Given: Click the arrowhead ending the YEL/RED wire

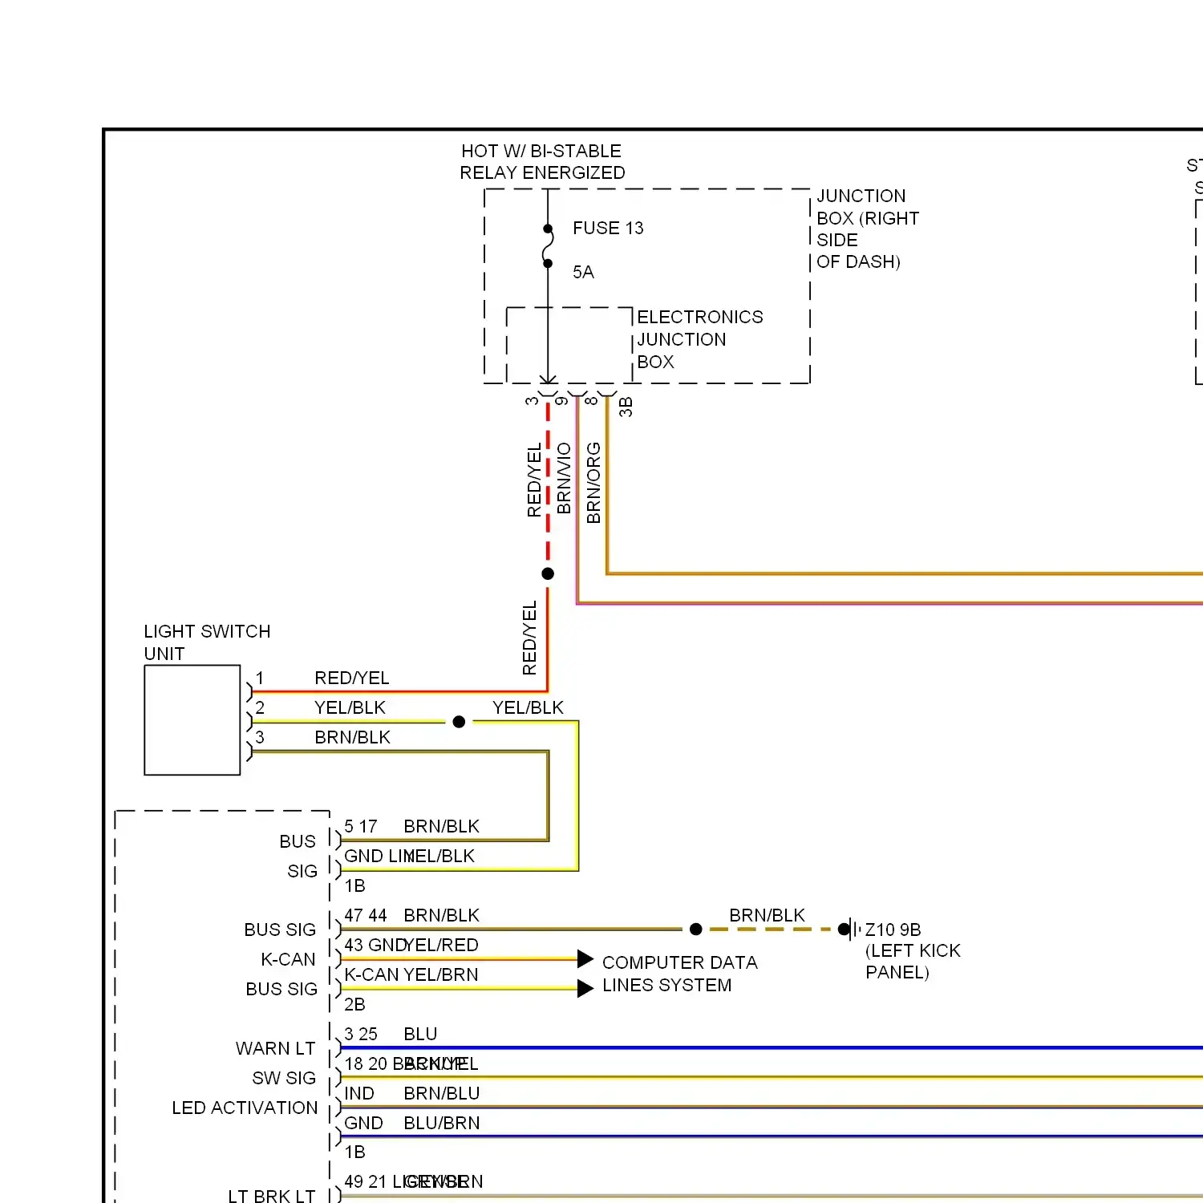Looking at the screenshot, I should pos(585,959).
